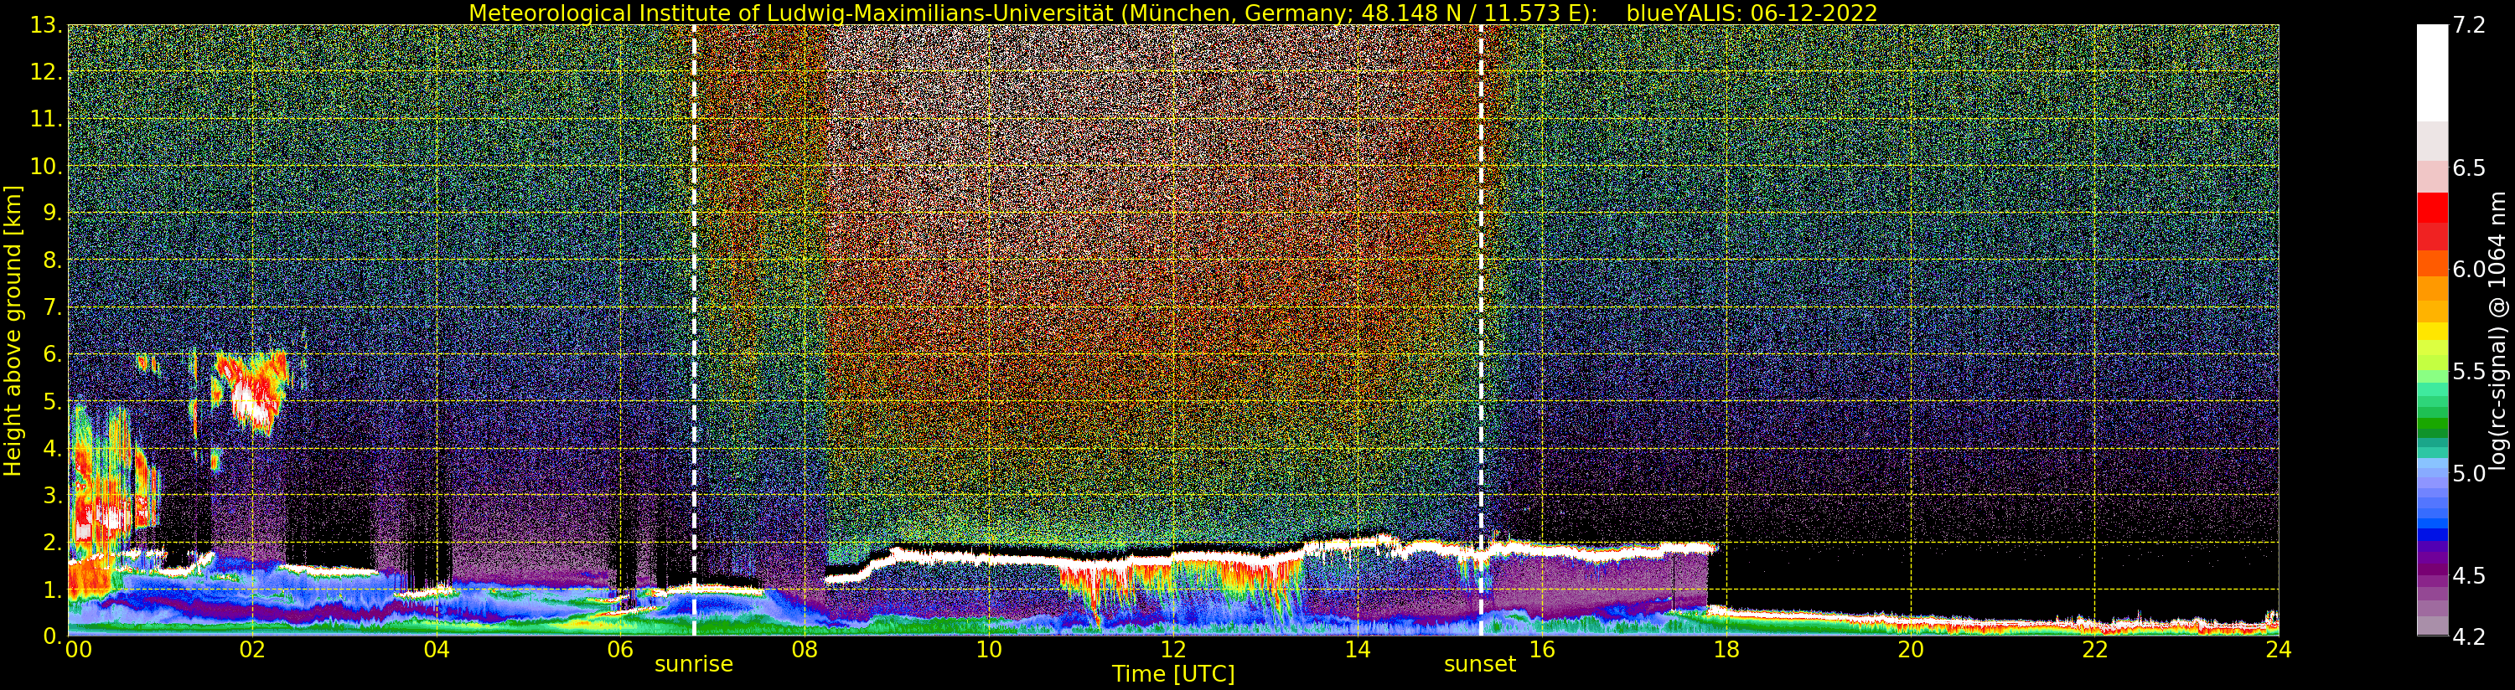Viewport: 2515px width, 690px height.
Task: Click the height axis label '7.'
Action: (x=53, y=307)
